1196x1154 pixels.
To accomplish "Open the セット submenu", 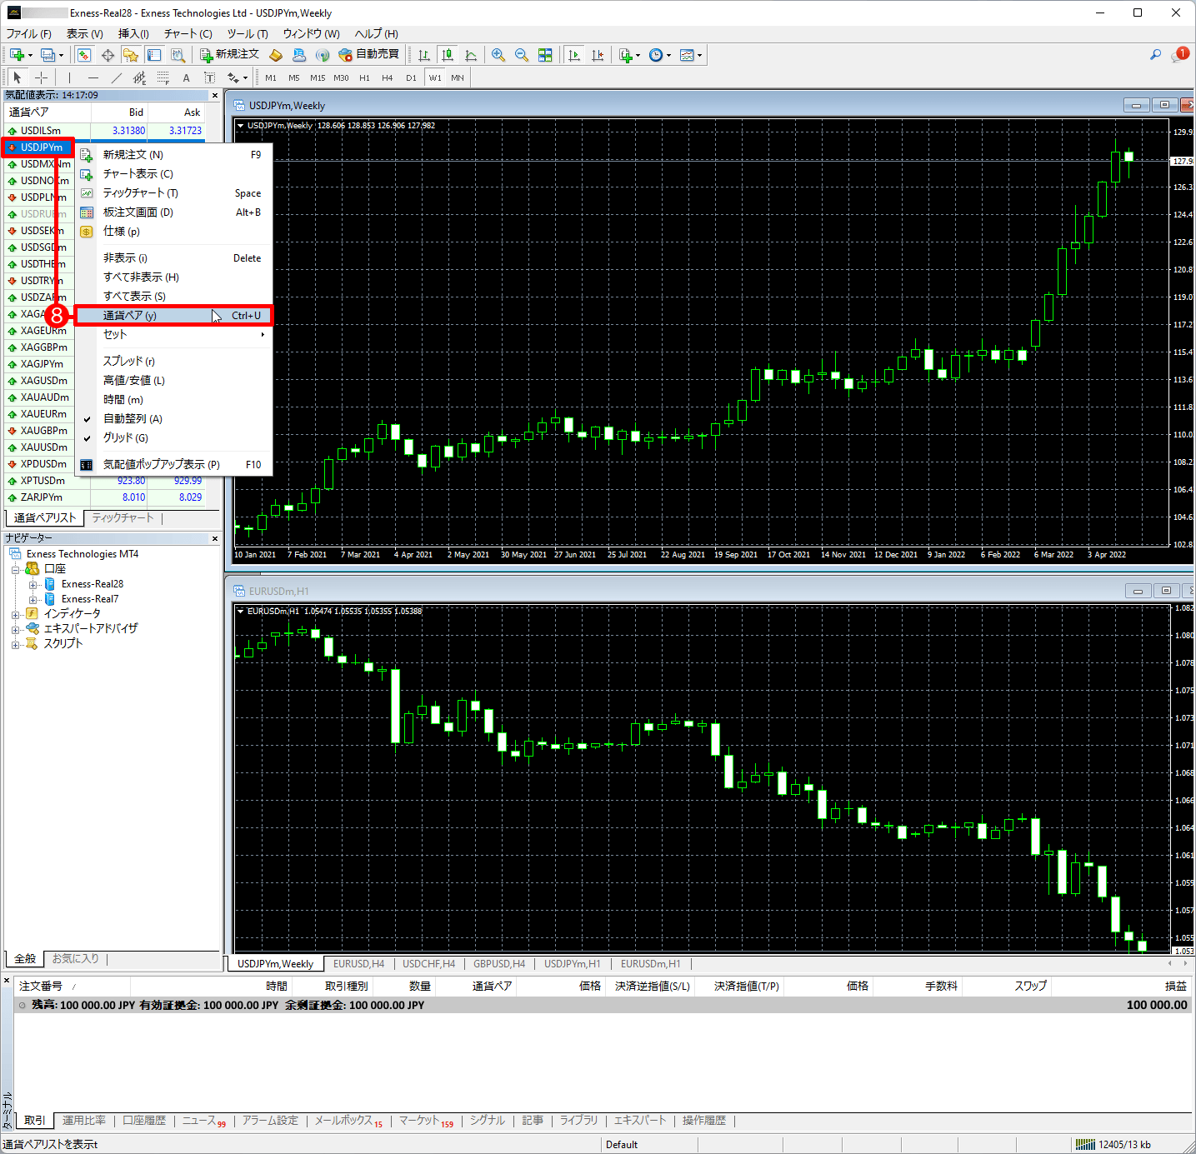I will (x=174, y=335).
